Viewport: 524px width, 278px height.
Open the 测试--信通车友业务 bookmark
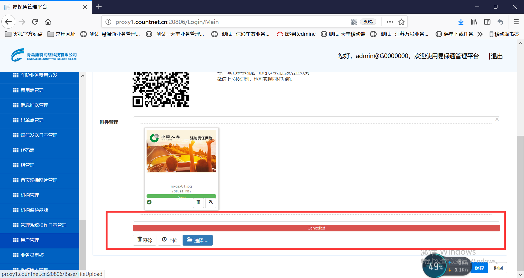(240, 34)
